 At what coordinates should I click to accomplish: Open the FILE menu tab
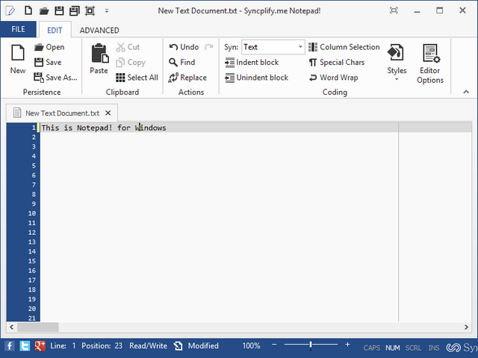click(x=18, y=29)
